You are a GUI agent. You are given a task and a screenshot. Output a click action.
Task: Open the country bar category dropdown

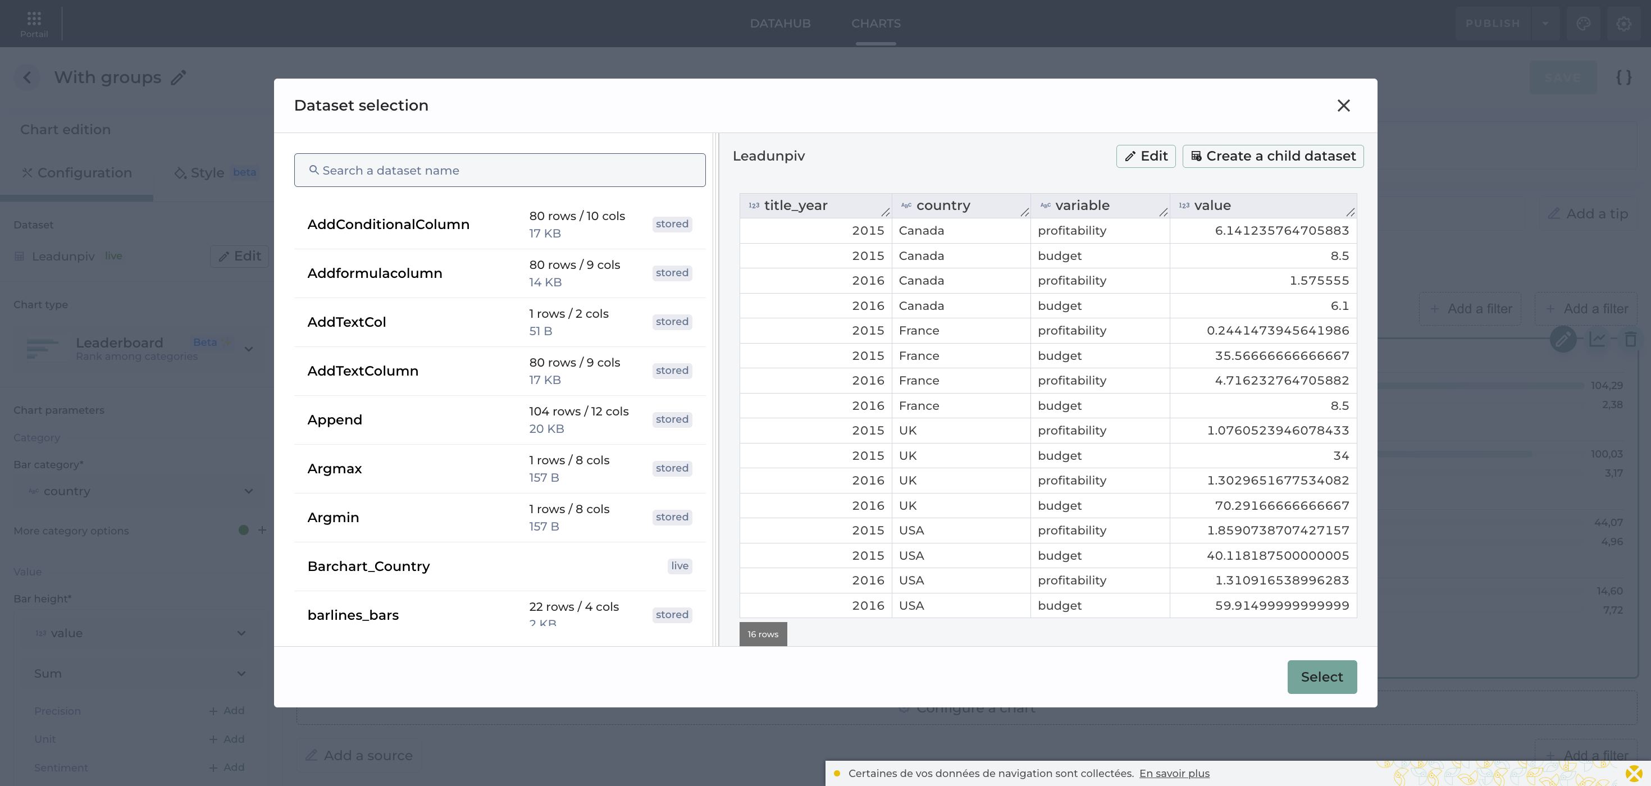coord(141,491)
